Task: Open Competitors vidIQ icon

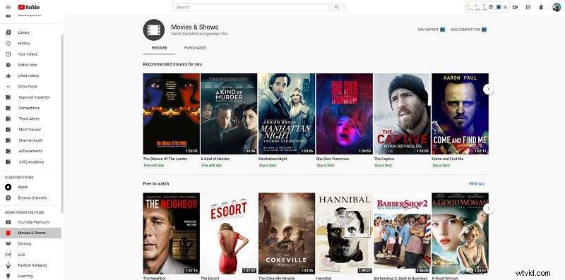Action: tap(8, 108)
